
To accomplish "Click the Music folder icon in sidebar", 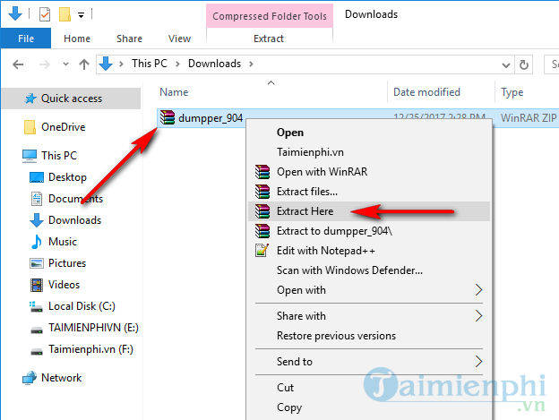I will (x=37, y=242).
